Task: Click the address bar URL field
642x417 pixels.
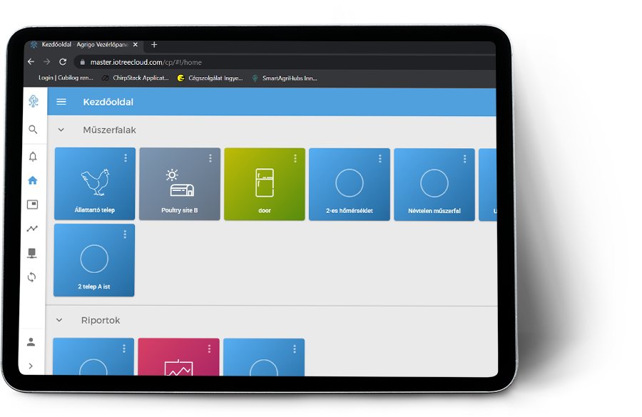Action: 285,62
